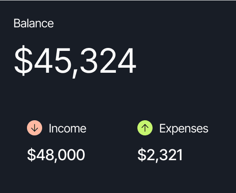236x193 pixels.
Task: Select the Expenses label text
Action: point(184,129)
